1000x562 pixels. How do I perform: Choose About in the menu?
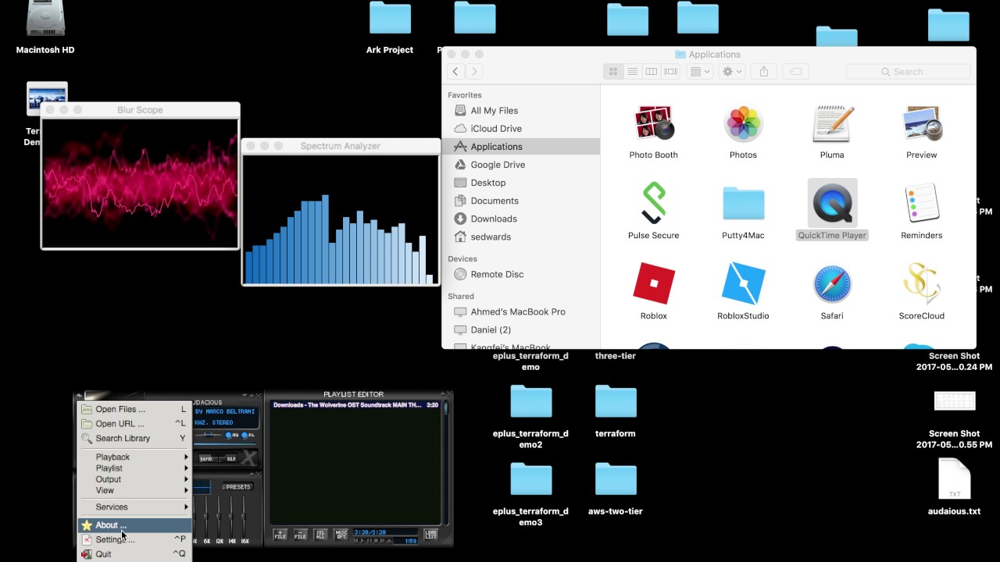[134, 525]
